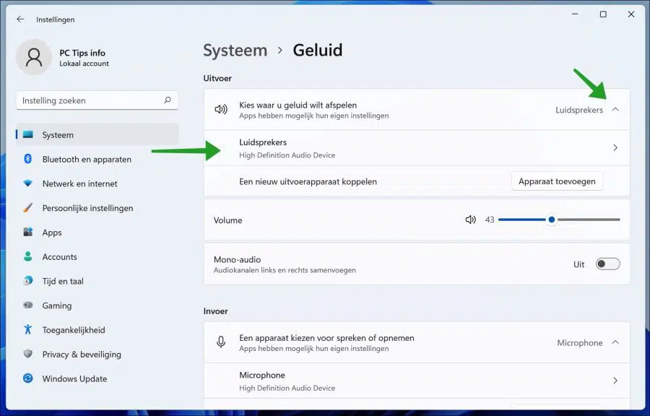Go to Gaming settings
The height and width of the screenshot is (416, 650).
pos(97,305)
